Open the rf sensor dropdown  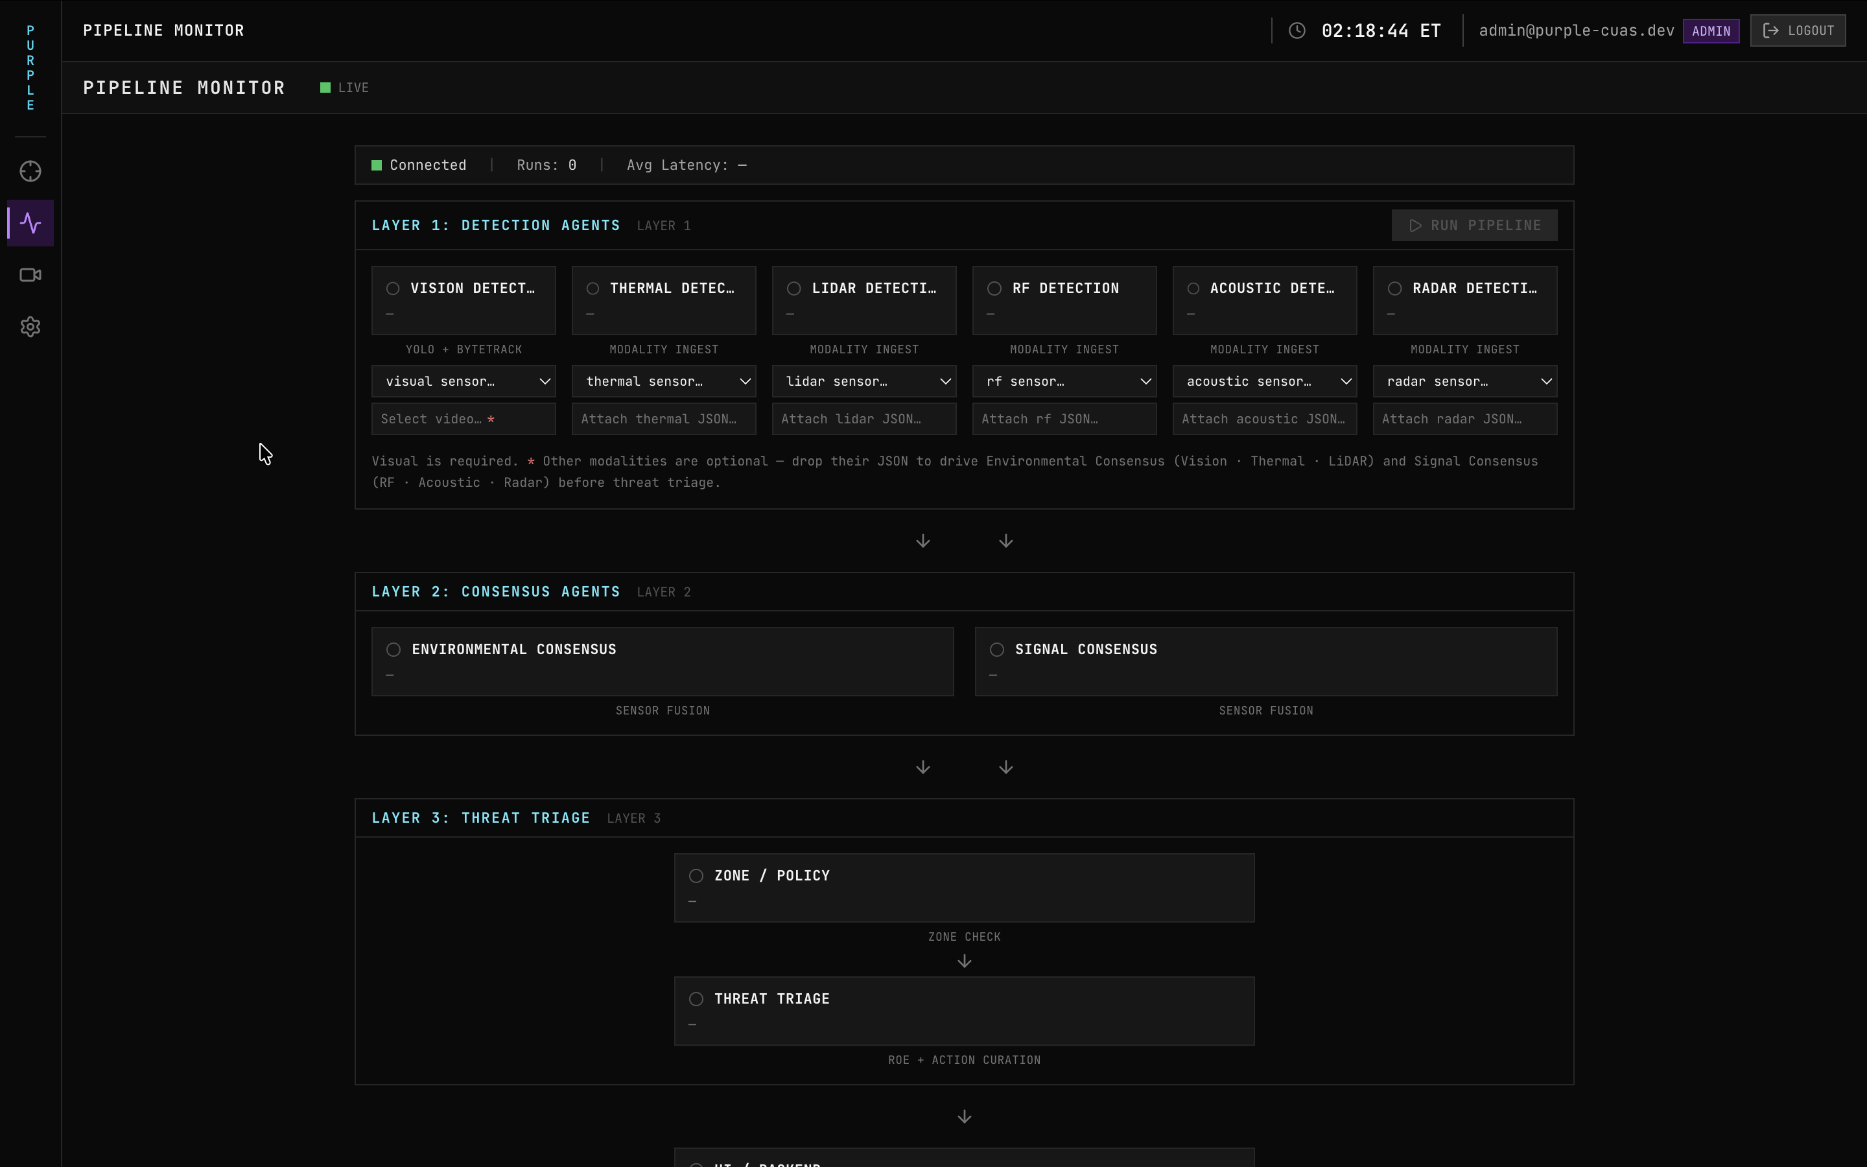tap(1064, 381)
